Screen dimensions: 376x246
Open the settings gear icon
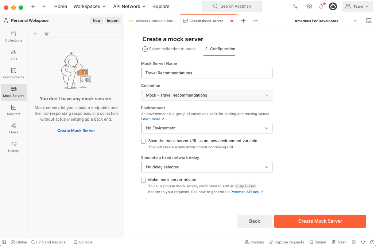(x=309, y=7)
